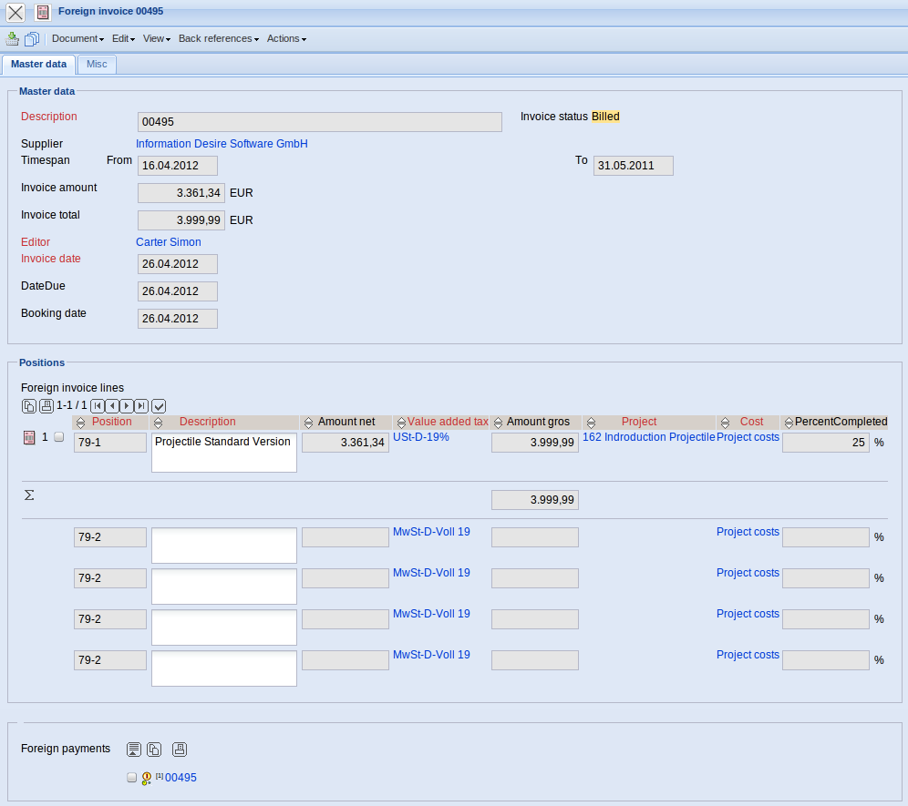
Task: Click the copy document icon in toolbar
Action: [32, 39]
